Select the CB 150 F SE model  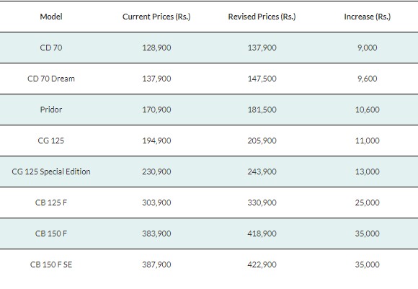point(51,264)
